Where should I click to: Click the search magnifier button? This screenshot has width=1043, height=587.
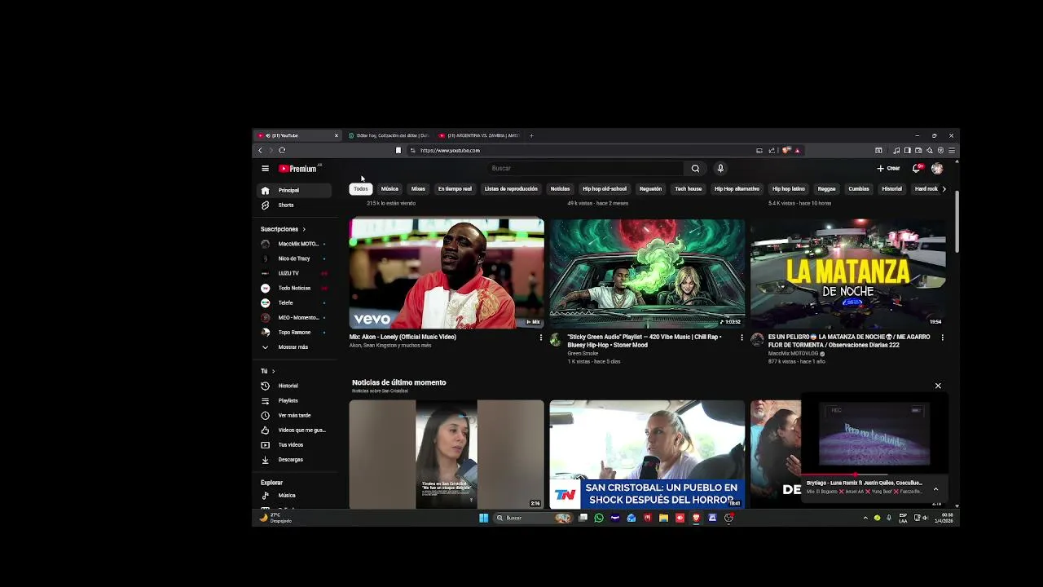coord(695,169)
